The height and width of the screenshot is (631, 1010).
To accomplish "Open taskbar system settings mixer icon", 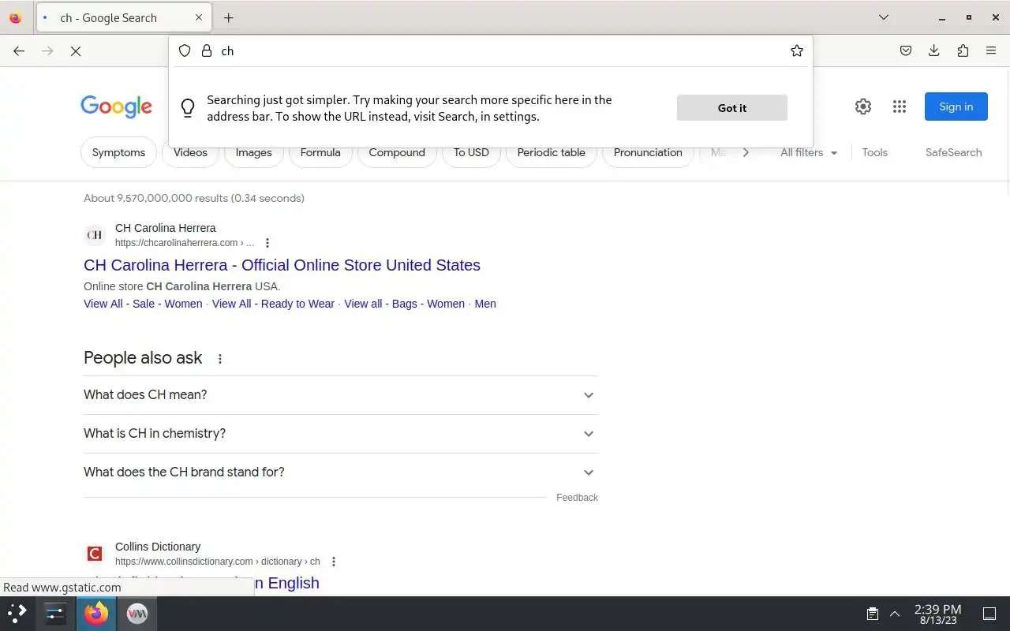I will (x=55, y=613).
